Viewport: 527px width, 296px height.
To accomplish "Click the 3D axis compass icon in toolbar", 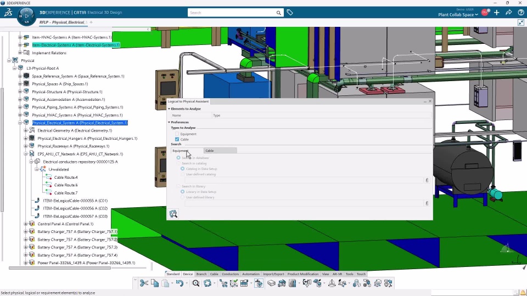I will click(332, 283).
